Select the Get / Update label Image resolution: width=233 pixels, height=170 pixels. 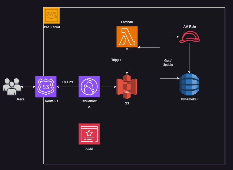point(168,63)
